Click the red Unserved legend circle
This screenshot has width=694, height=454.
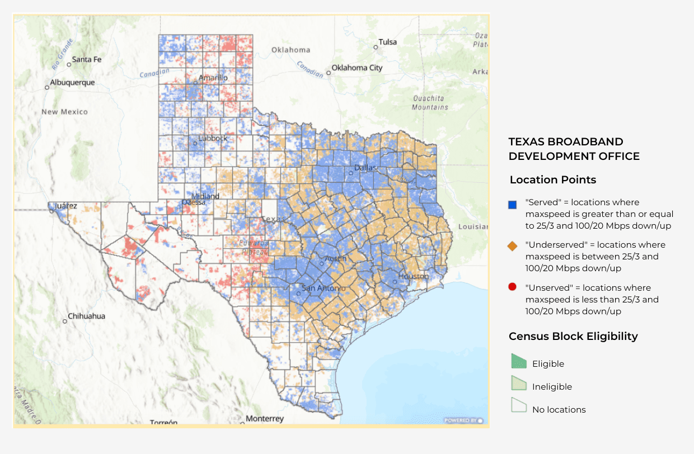(x=512, y=287)
